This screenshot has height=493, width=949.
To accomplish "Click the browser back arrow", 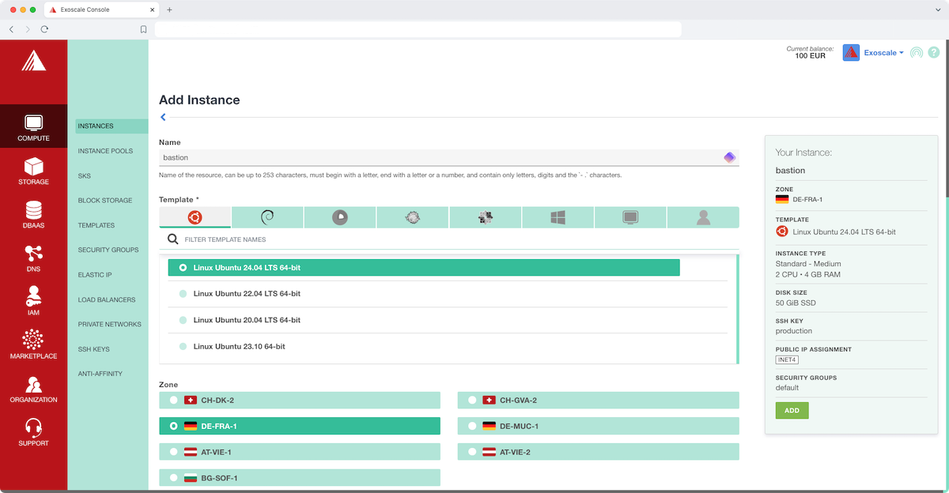I will click(x=11, y=29).
